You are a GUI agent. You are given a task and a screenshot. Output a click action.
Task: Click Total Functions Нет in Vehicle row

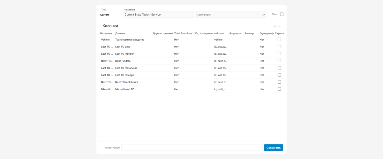[x=176, y=39]
